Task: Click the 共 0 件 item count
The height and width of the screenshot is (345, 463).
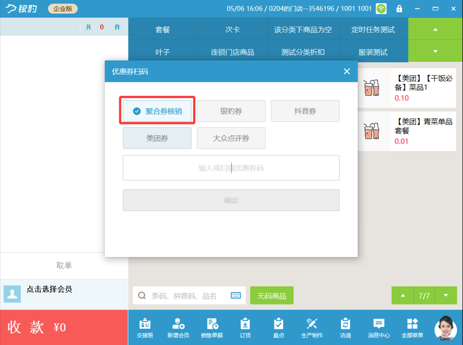Action: [x=103, y=27]
